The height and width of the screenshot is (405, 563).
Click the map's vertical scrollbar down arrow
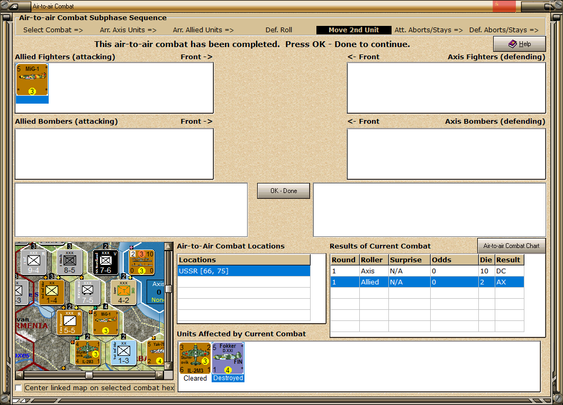(x=168, y=366)
